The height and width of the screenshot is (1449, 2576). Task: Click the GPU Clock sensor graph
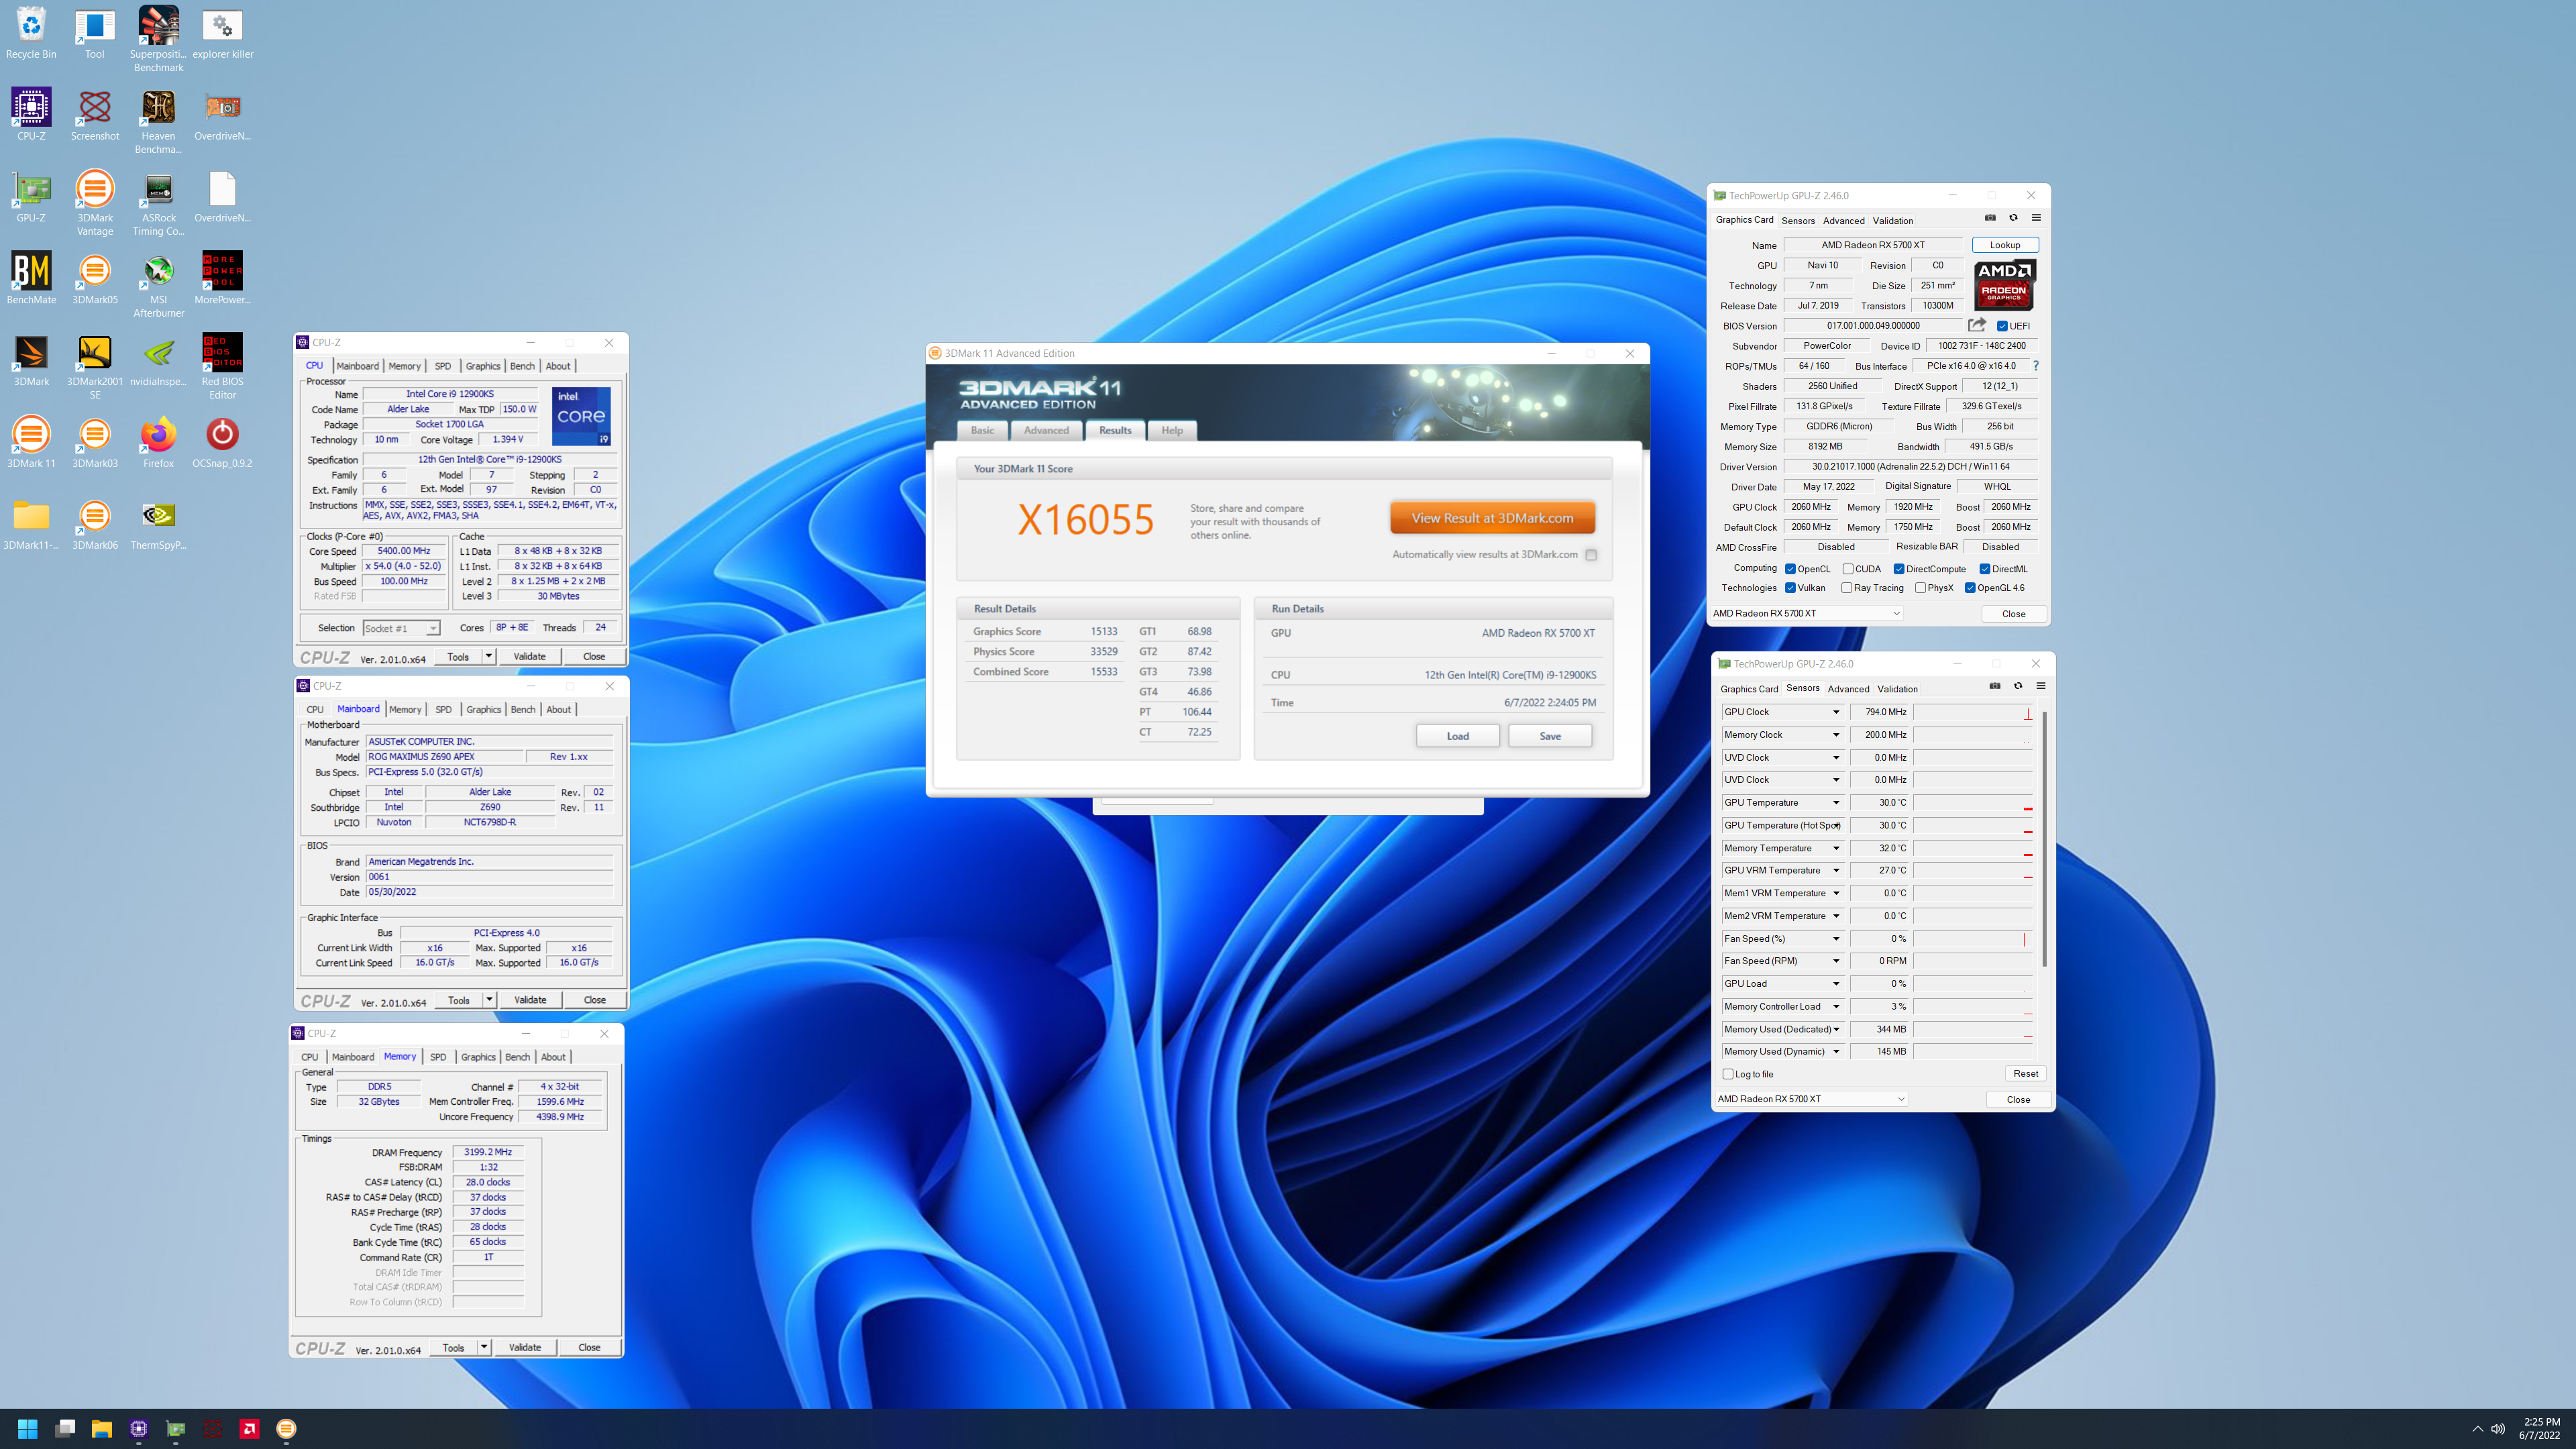(1973, 712)
